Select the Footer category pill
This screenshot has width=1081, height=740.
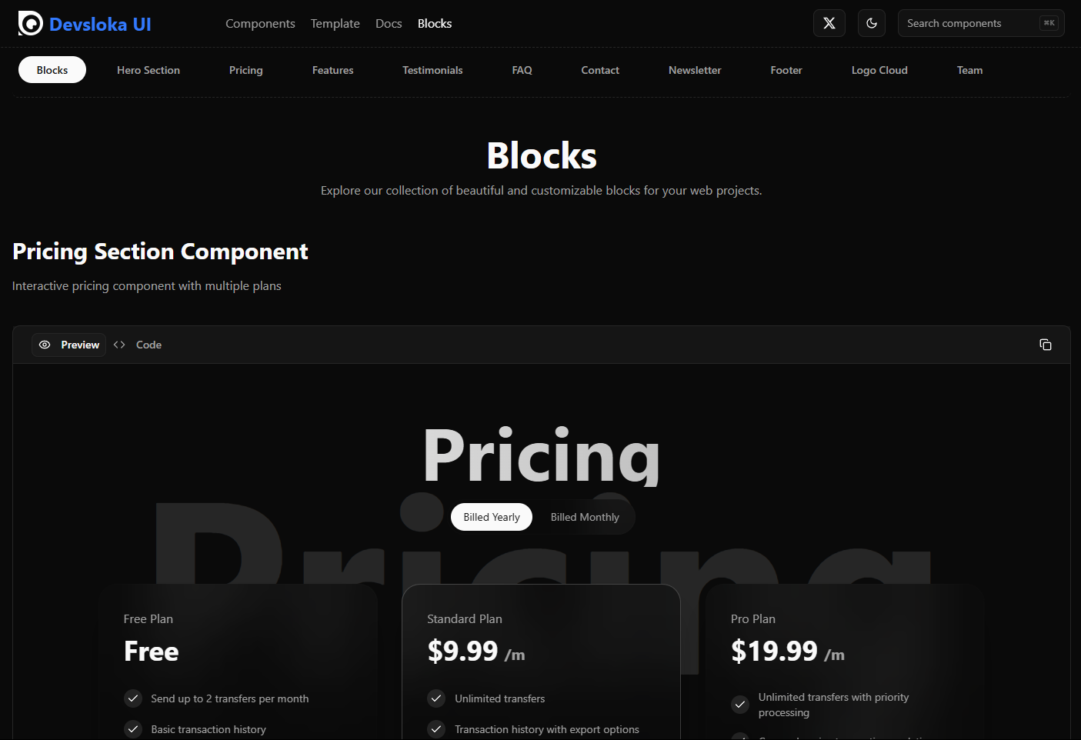(786, 69)
